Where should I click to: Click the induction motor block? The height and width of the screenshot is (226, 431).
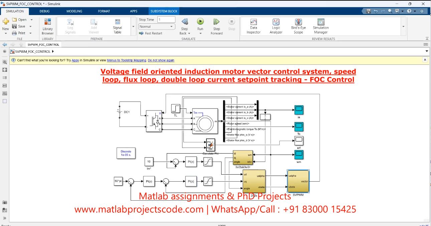[205, 121]
